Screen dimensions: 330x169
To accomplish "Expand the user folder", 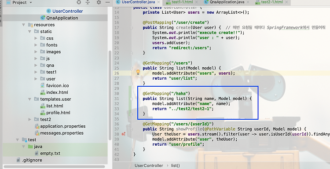I will (x=36, y=79).
